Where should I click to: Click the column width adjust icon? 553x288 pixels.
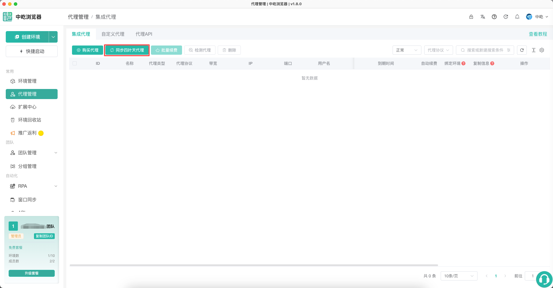(x=533, y=50)
